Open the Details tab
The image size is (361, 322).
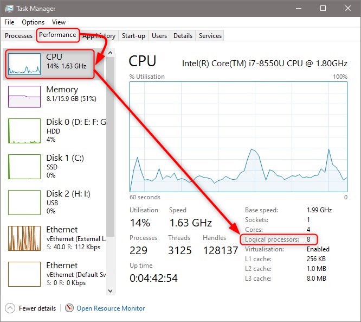(183, 36)
